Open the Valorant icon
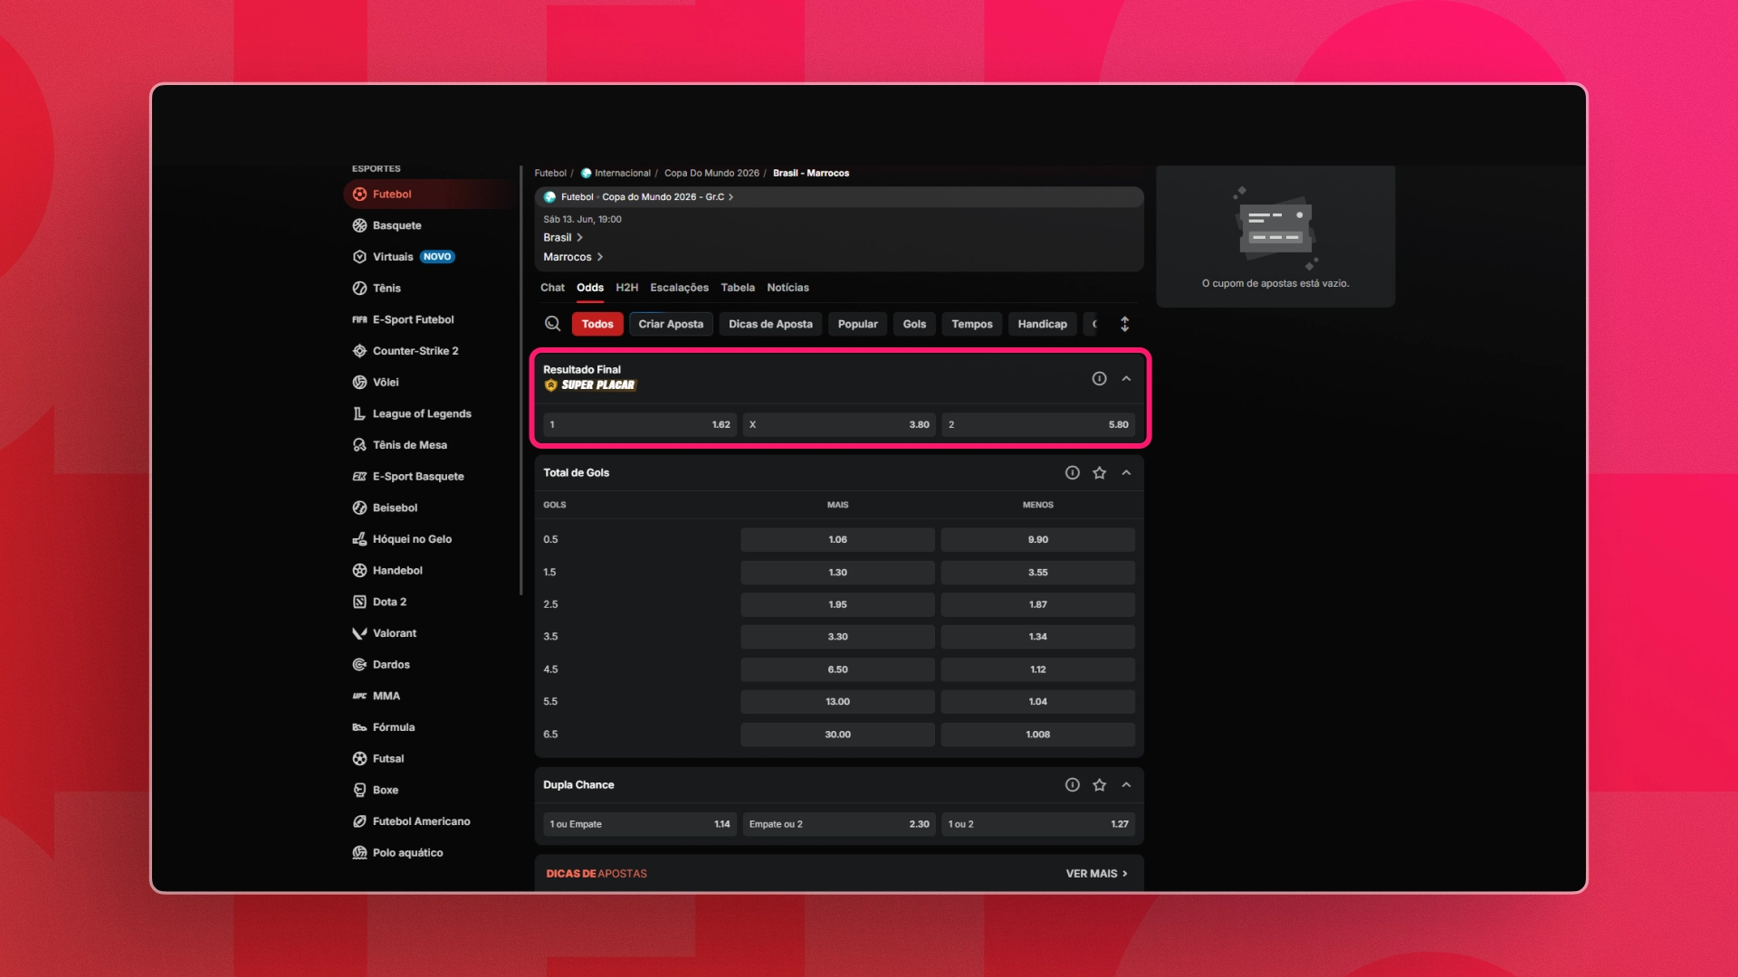The height and width of the screenshot is (977, 1738). pos(359,633)
